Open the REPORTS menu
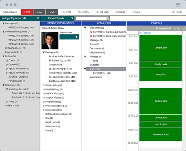The image size is (186, 151). point(83,12)
